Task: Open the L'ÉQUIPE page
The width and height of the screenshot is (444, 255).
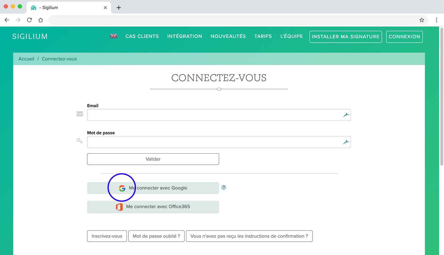Action: (x=292, y=36)
